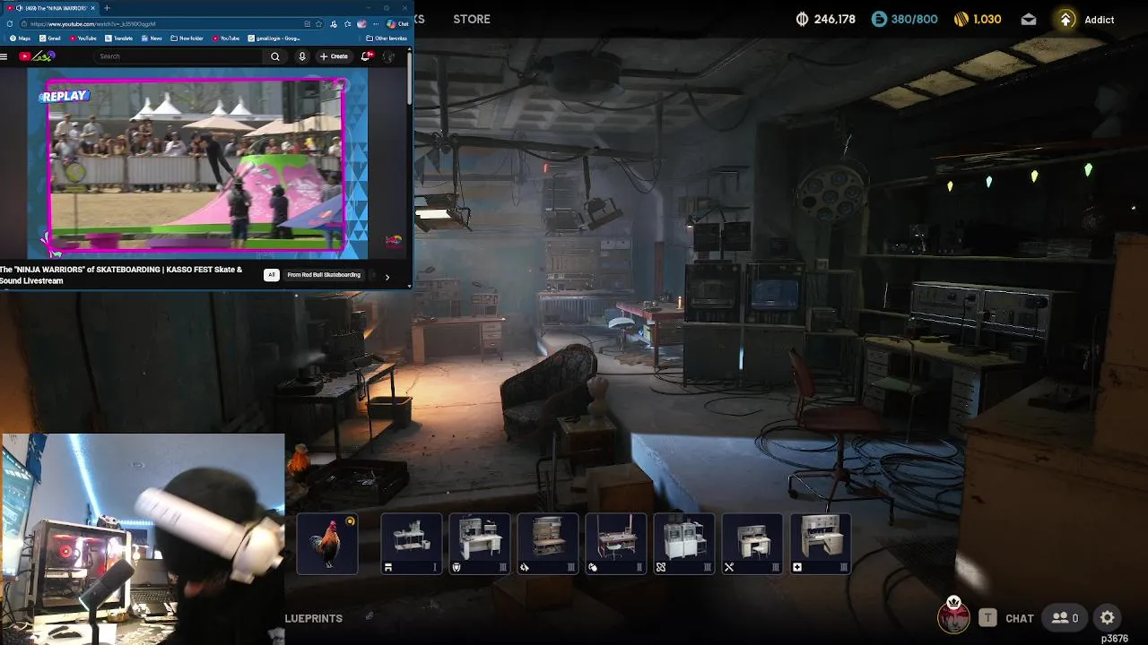Select the grenade lab desk station card

[615, 543]
